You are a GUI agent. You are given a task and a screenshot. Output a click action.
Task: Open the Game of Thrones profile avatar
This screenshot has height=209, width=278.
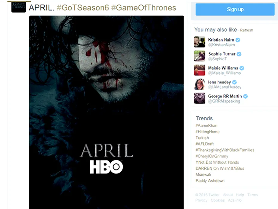[x=19, y=7]
